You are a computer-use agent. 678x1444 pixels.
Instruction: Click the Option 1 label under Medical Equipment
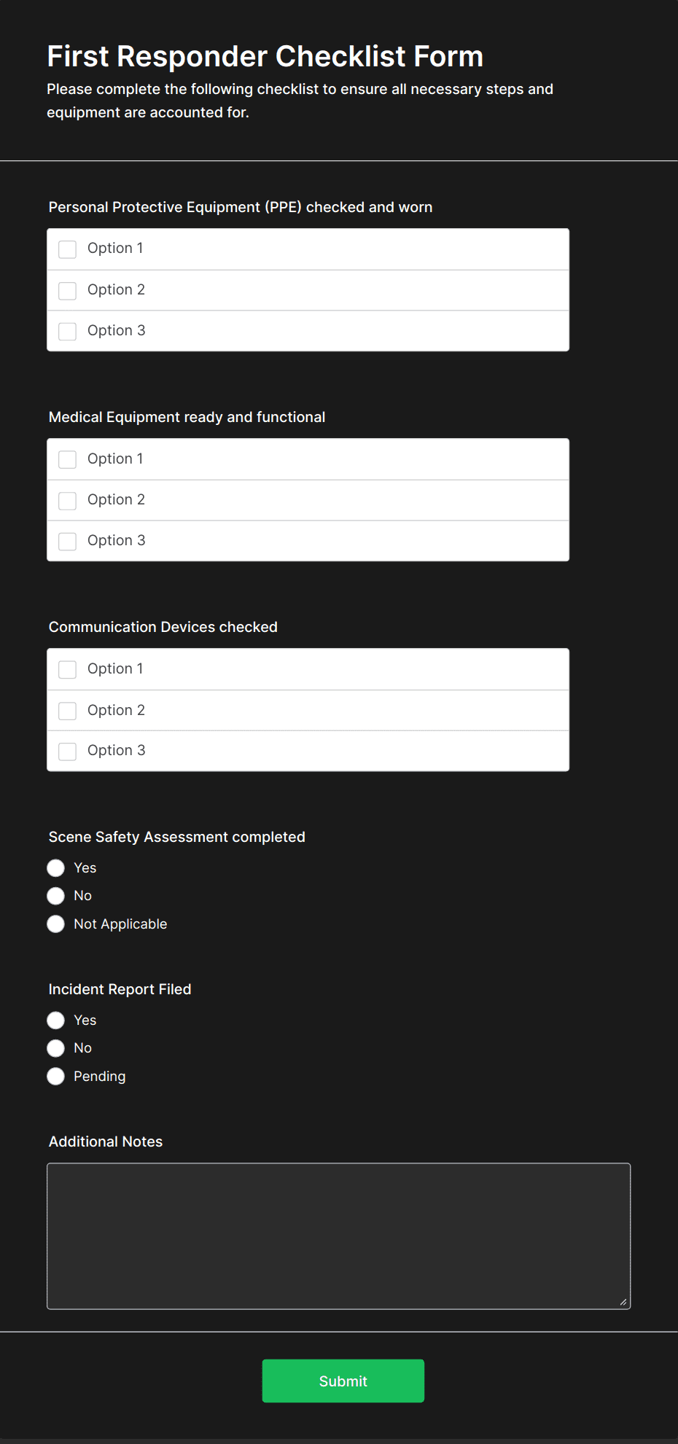click(115, 458)
